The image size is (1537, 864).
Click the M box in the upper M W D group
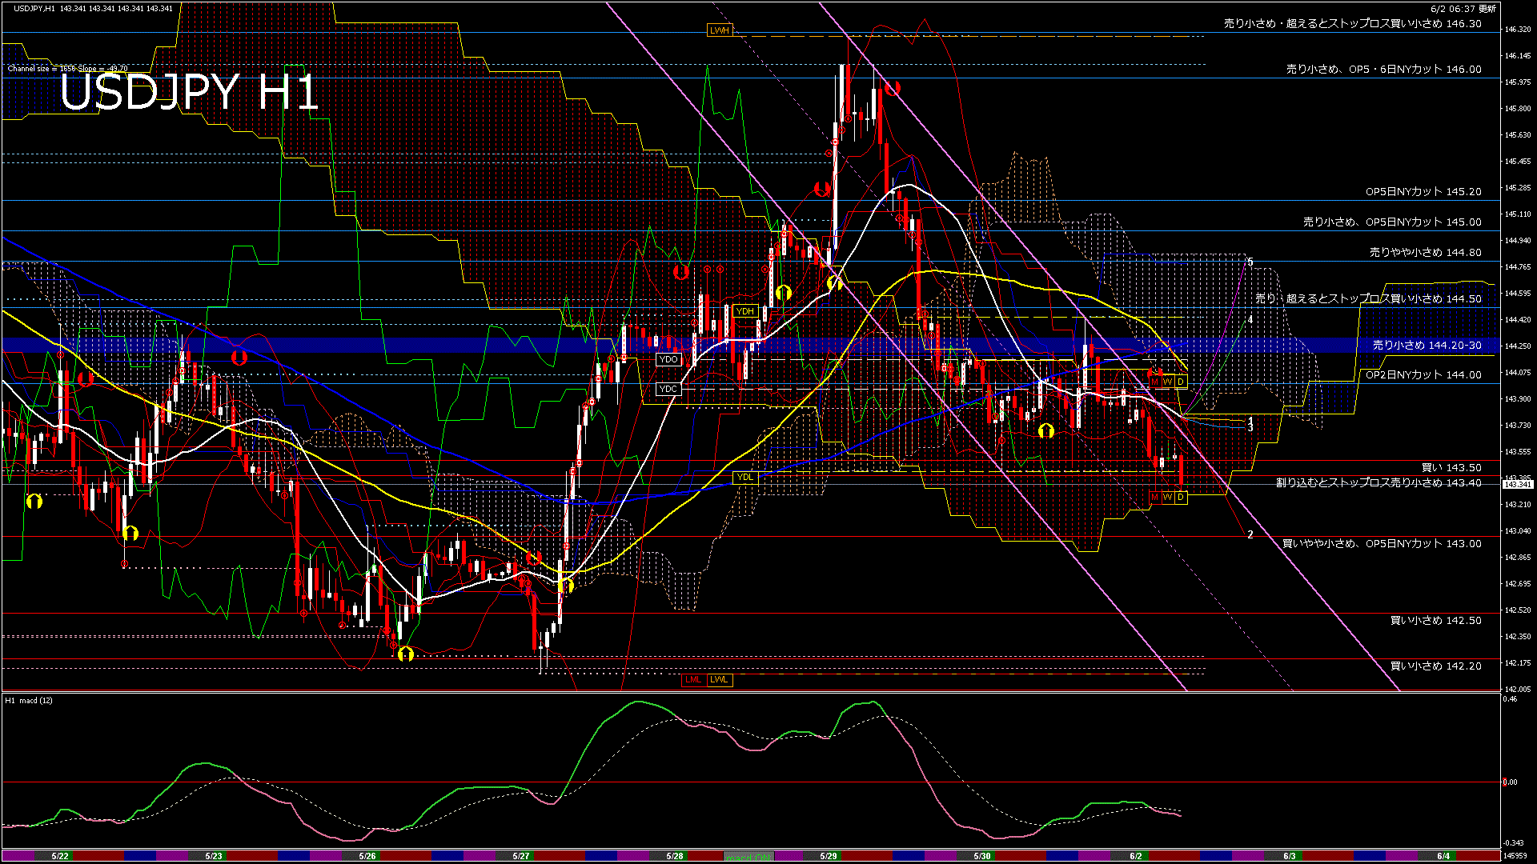click(1154, 382)
